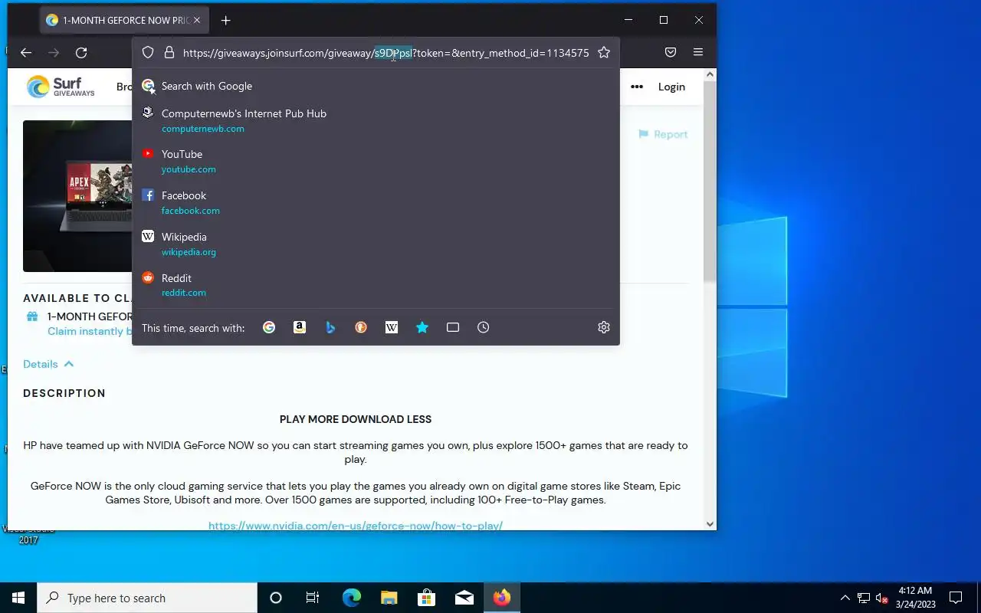This screenshot has width=981, height=613.
Task: Click the Surf Giveaways logo
Action: coord(61,87)
